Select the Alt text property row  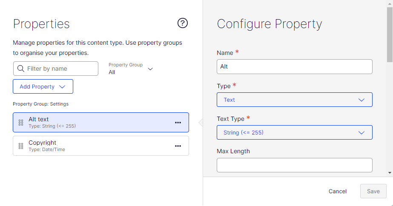pos(101,122)
